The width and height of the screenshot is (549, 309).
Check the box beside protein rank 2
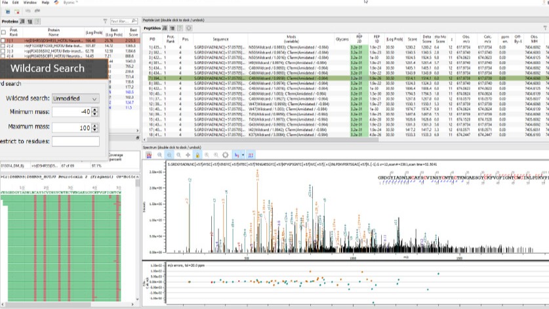[x=3, y=46]
